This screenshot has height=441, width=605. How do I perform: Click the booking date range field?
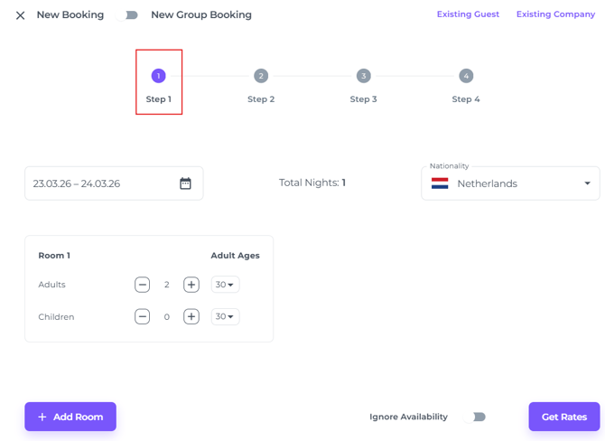coord(99,183)
